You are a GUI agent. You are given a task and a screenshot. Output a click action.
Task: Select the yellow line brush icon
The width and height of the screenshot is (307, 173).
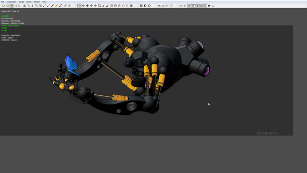click(57, 6)
